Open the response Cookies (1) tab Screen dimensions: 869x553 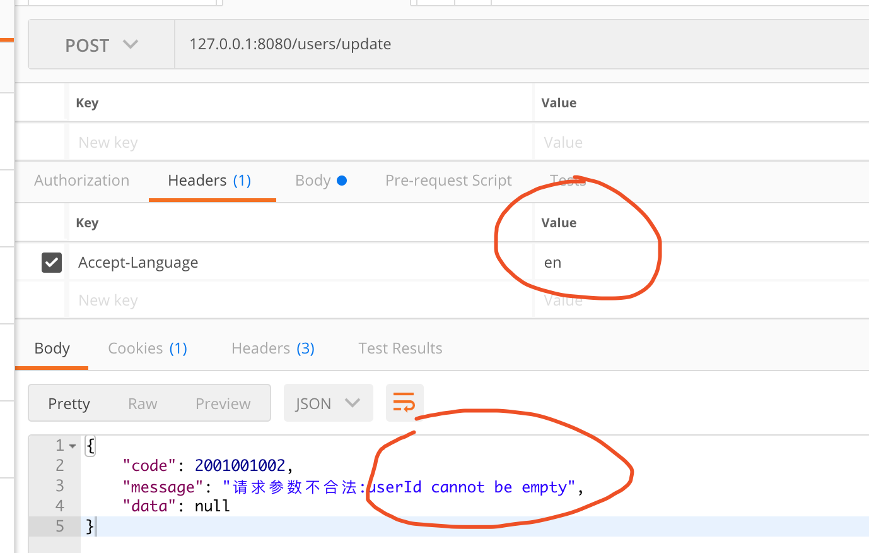click(x=148, y=348)
